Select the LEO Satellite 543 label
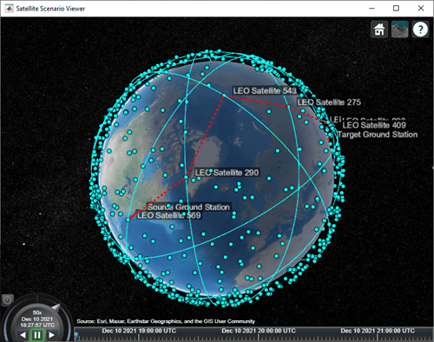Image resolution: width=434 pixels, height=342 pixels. [265, 90]
